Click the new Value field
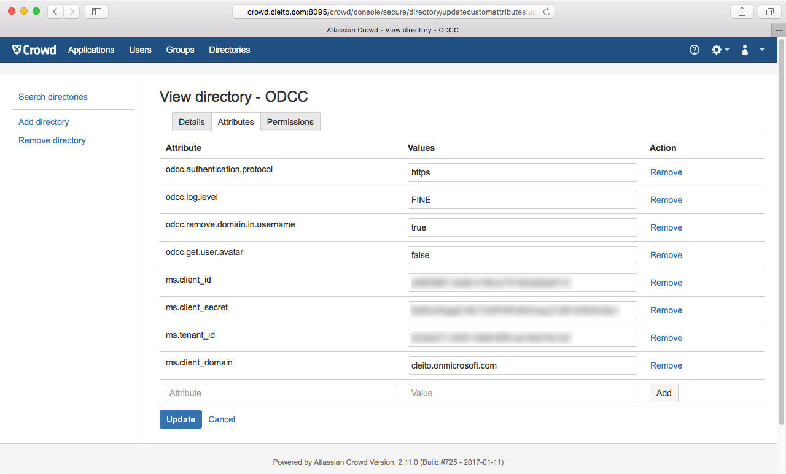Viewport: 786px width, 474px height. point(523,393)
